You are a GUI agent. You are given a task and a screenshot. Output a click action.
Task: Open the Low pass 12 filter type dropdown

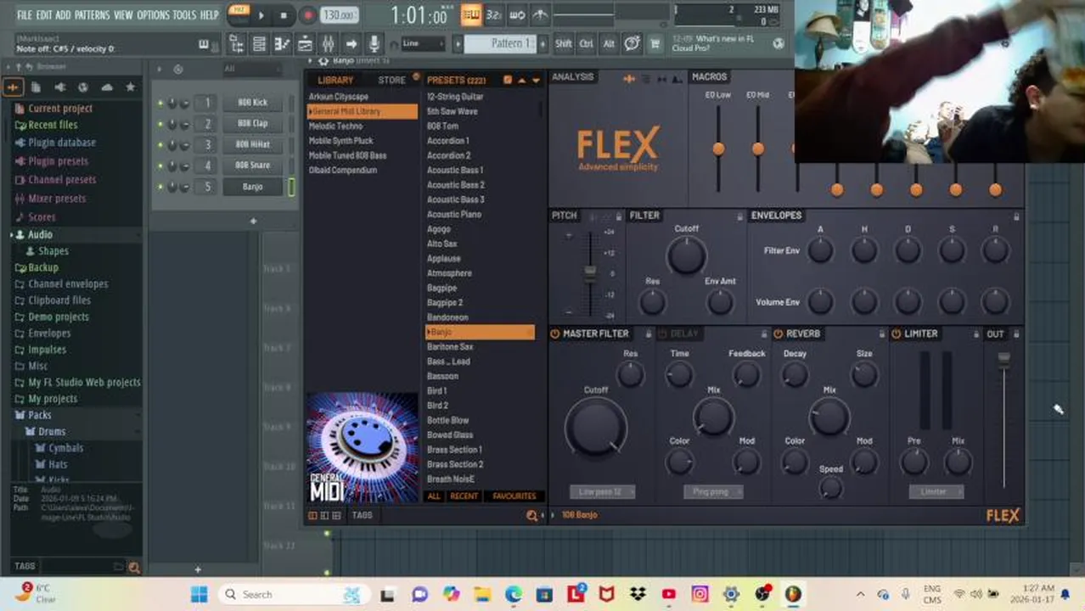602,491
